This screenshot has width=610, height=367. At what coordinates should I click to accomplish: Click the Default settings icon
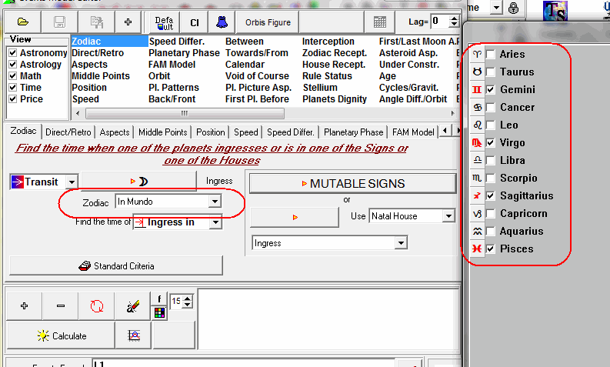(x=164, y=22)
